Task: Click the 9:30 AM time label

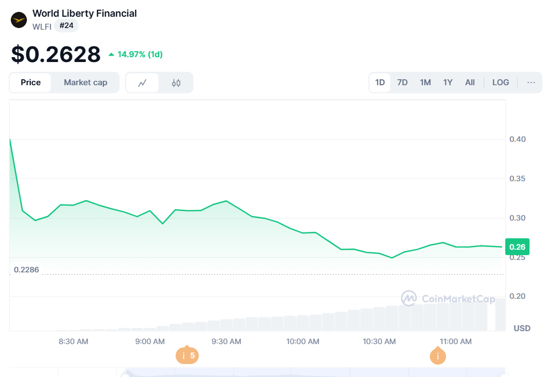Action: 226,341
